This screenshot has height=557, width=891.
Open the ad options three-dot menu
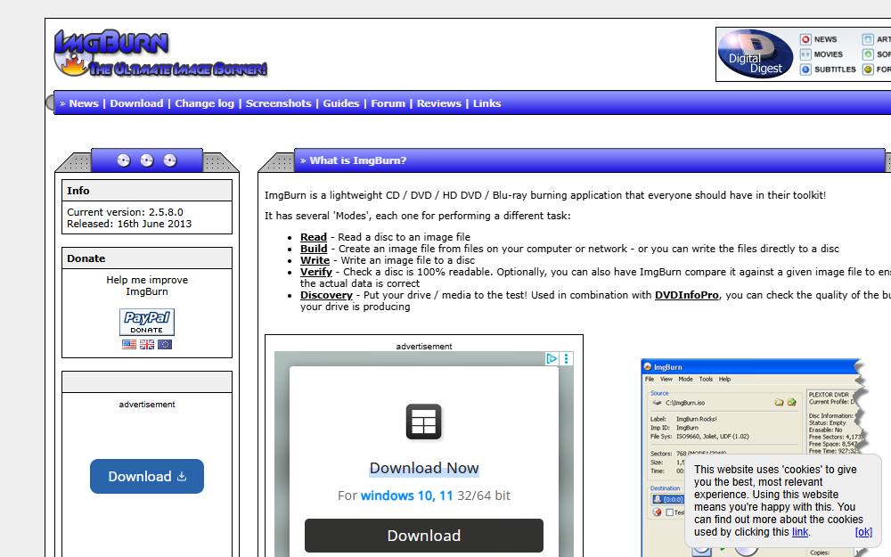(567, 358)
